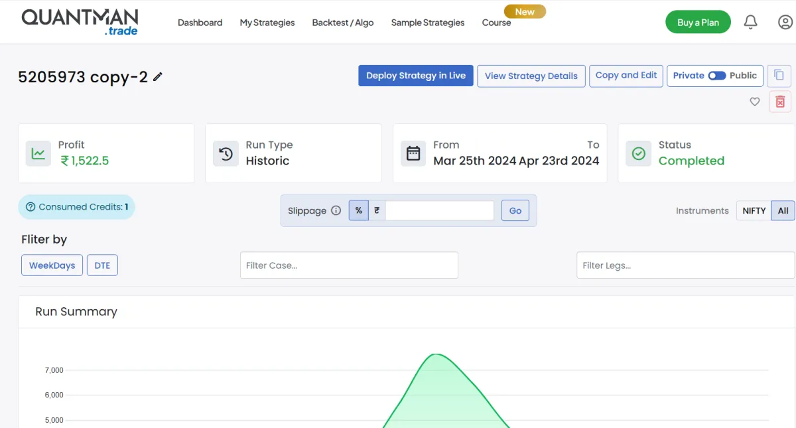The height and width of the screenshot is (428, 796).
Task: Select percent slippage mode
Action: tap(358, 210)
